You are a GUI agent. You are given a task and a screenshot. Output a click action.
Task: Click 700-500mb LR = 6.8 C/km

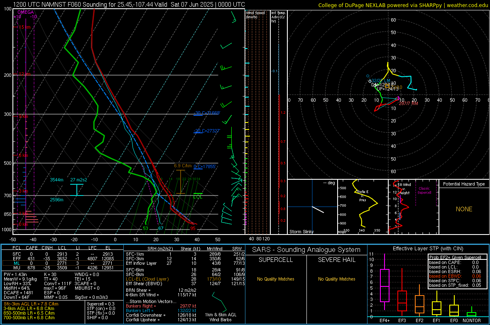click(x=29, y=318)
